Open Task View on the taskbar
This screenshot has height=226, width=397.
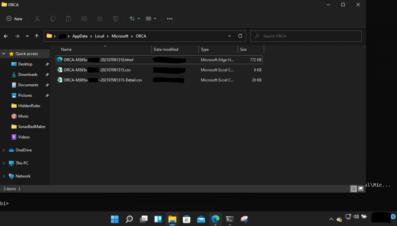143,219
